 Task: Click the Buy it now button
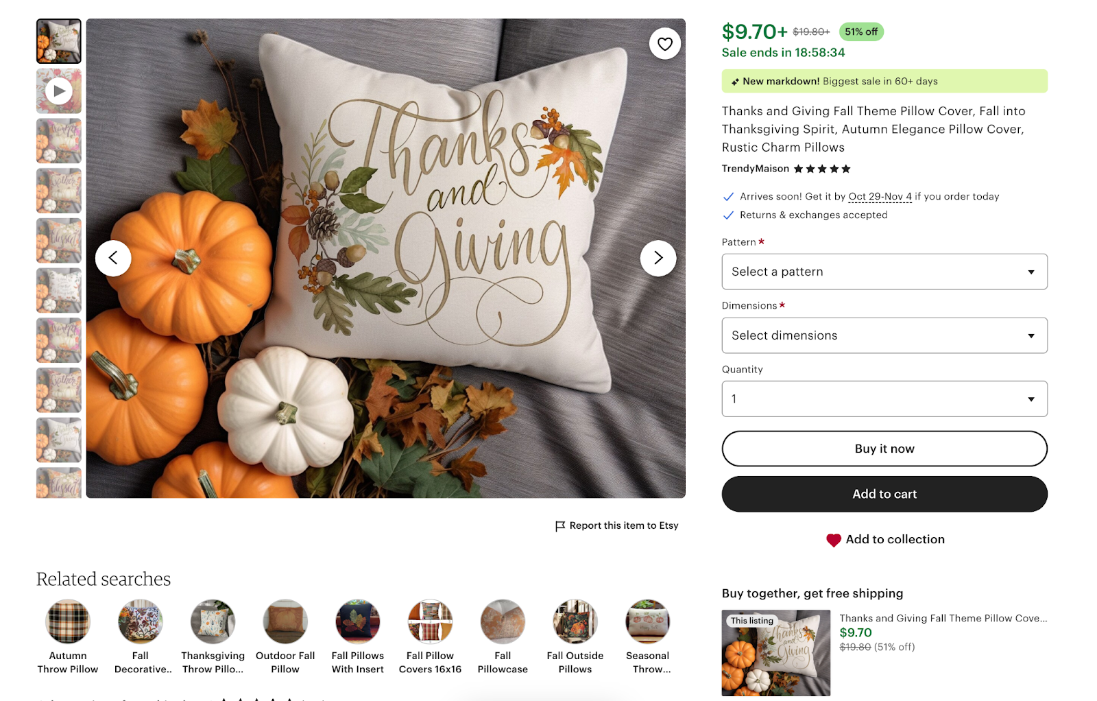click(884, 449)
